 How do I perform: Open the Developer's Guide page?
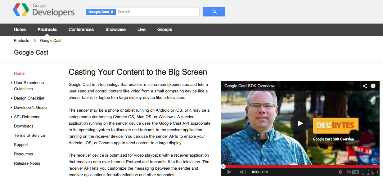click(x=30, y=108)
